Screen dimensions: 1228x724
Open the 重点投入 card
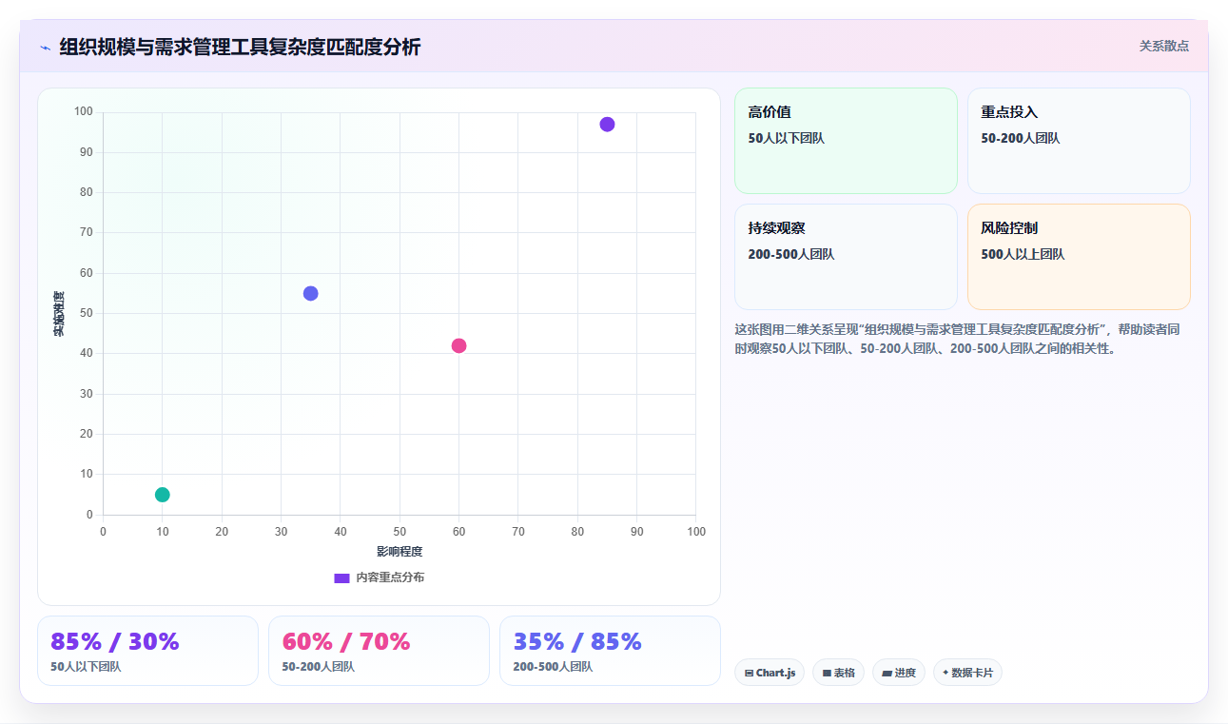click(1079, 141)
